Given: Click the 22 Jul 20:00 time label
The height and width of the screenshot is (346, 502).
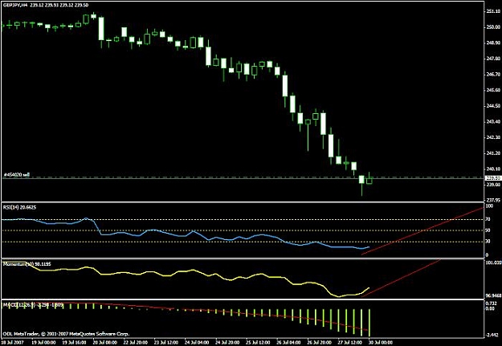Looking at the screenshot, I should pos(137,342).
